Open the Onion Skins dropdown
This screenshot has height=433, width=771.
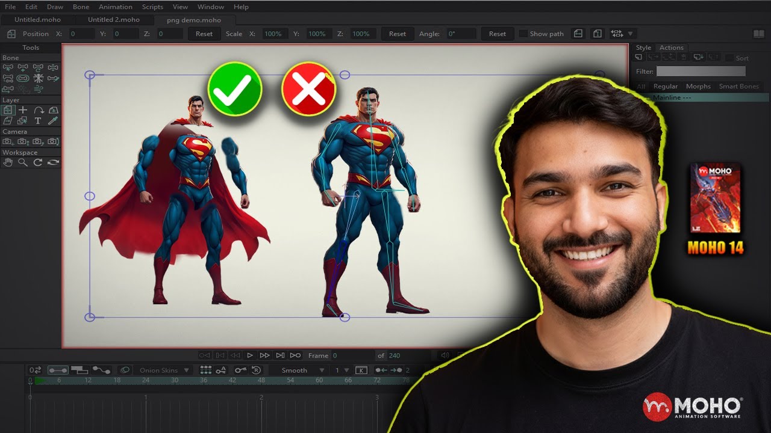(164, 370)
